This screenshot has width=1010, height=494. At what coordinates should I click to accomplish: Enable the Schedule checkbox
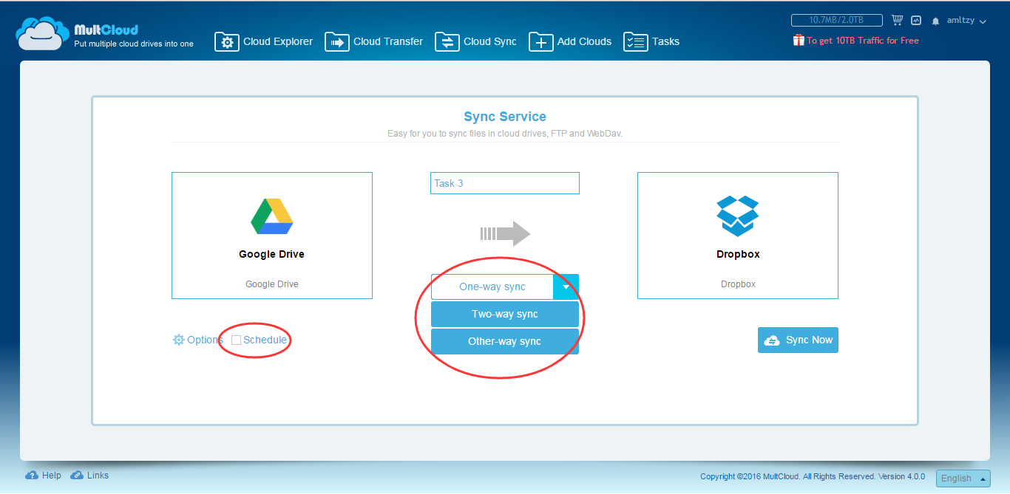[236, 340]
